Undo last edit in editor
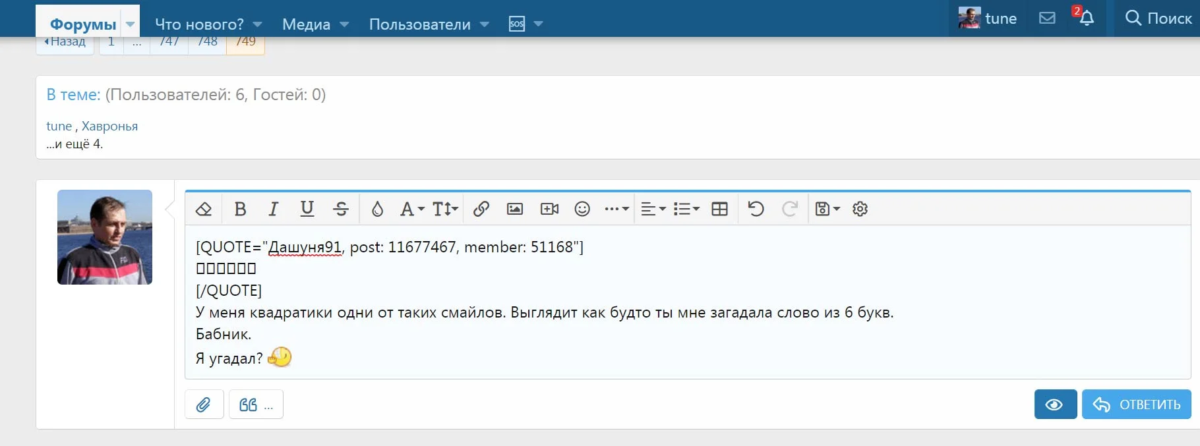The height and width of the screenshot is (446, 1200). click(x=756, y=209)
